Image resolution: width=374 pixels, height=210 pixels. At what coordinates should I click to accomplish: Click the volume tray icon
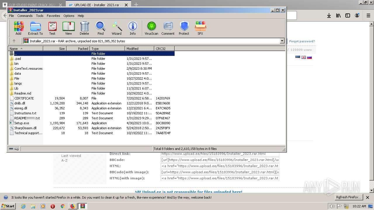(x=332, y=206)
